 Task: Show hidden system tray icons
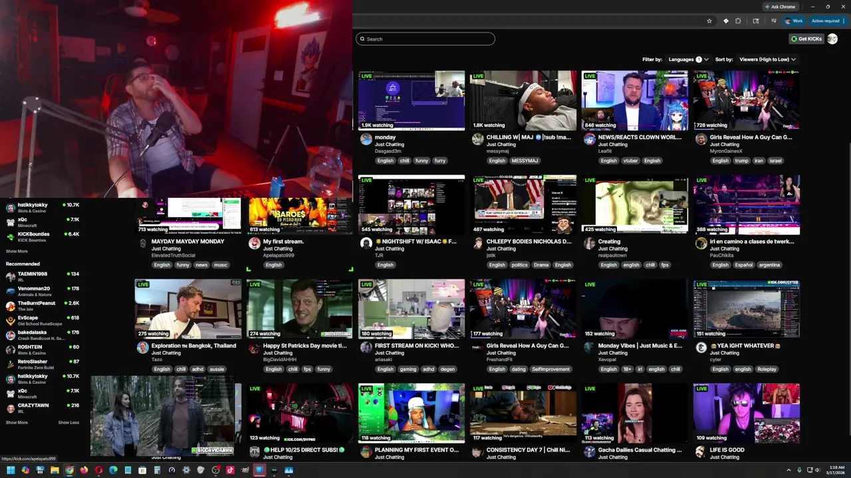pyautogui.click(x=789, y=470)
